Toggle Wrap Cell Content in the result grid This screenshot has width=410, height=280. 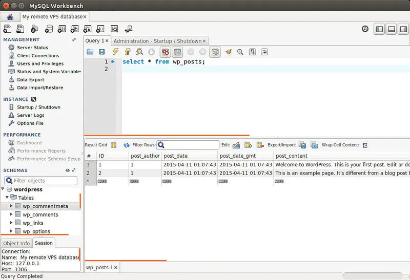click(x=365, y=145)
